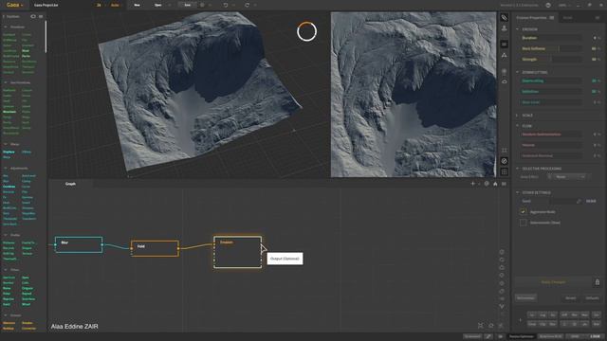Screen dimensions: 607x341
Task: Click the Undo arrow in top toolbar
Action: coord(226,5)
